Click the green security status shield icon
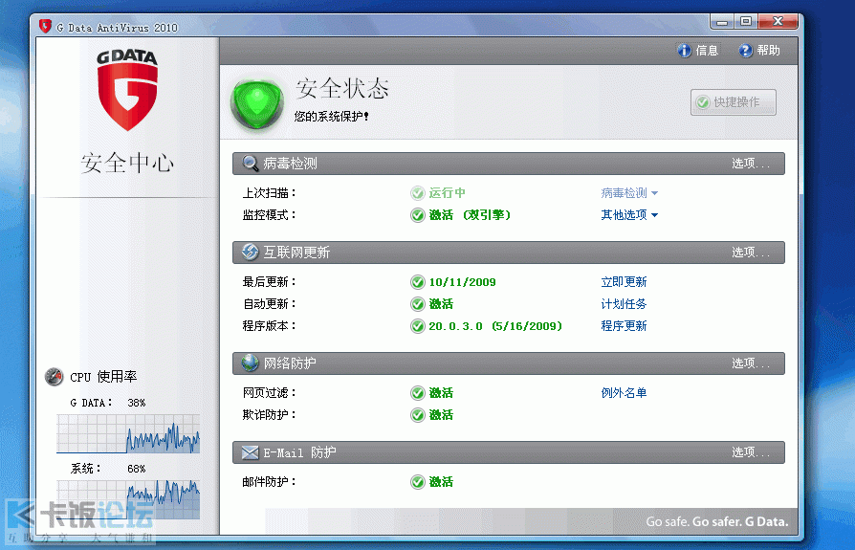855x550 pixels. [x=257, y=103]
